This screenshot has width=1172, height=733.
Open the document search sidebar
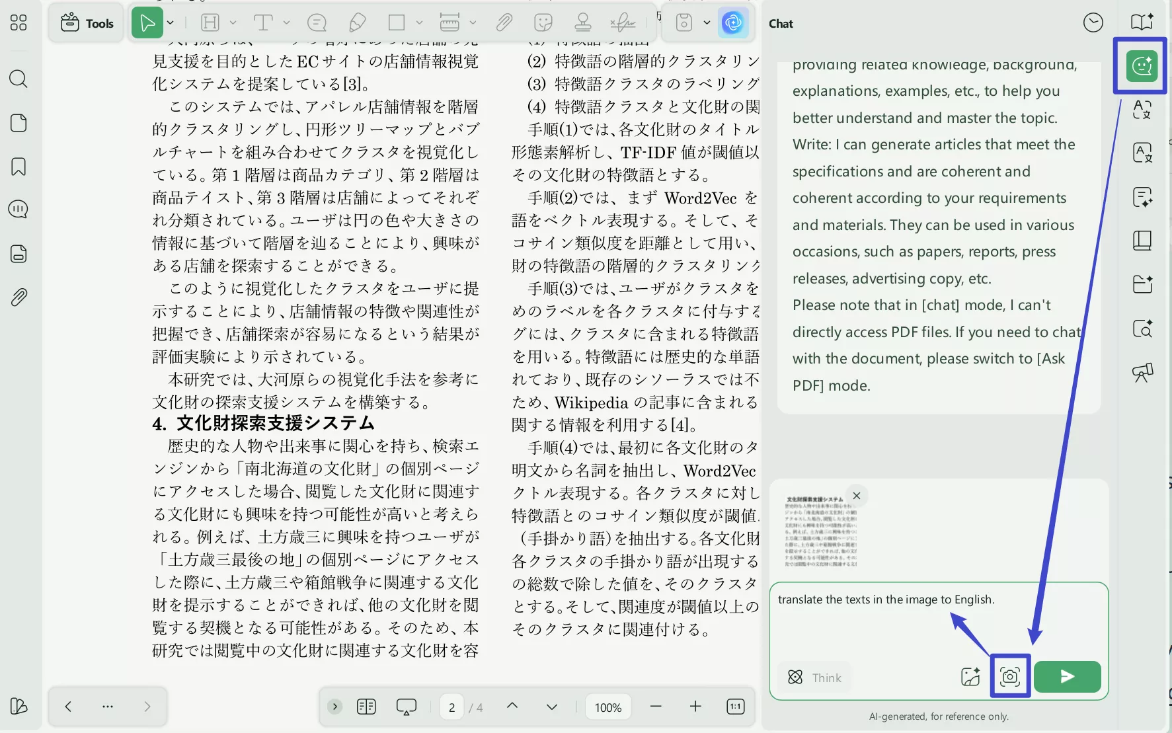pyautogui.click(x=18, y=79)
